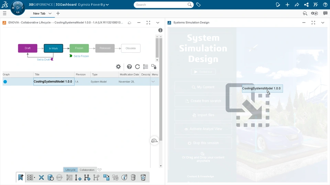Click the plus icon in the top bar
The image size is (330, 185).
point(287,4)
